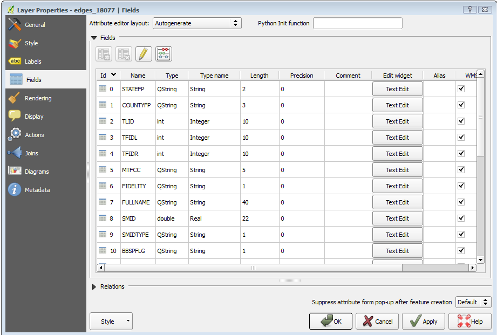Go to Joins settings in sidebar
This screenshot has height=335, width=497.
pos(31,153)
